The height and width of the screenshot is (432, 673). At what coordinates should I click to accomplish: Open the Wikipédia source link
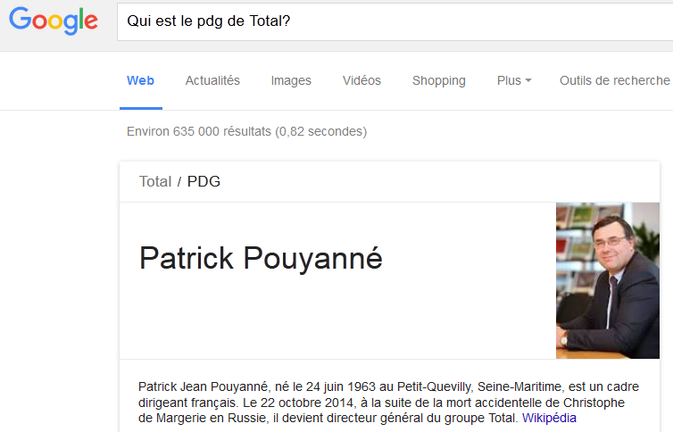[549, 418]
